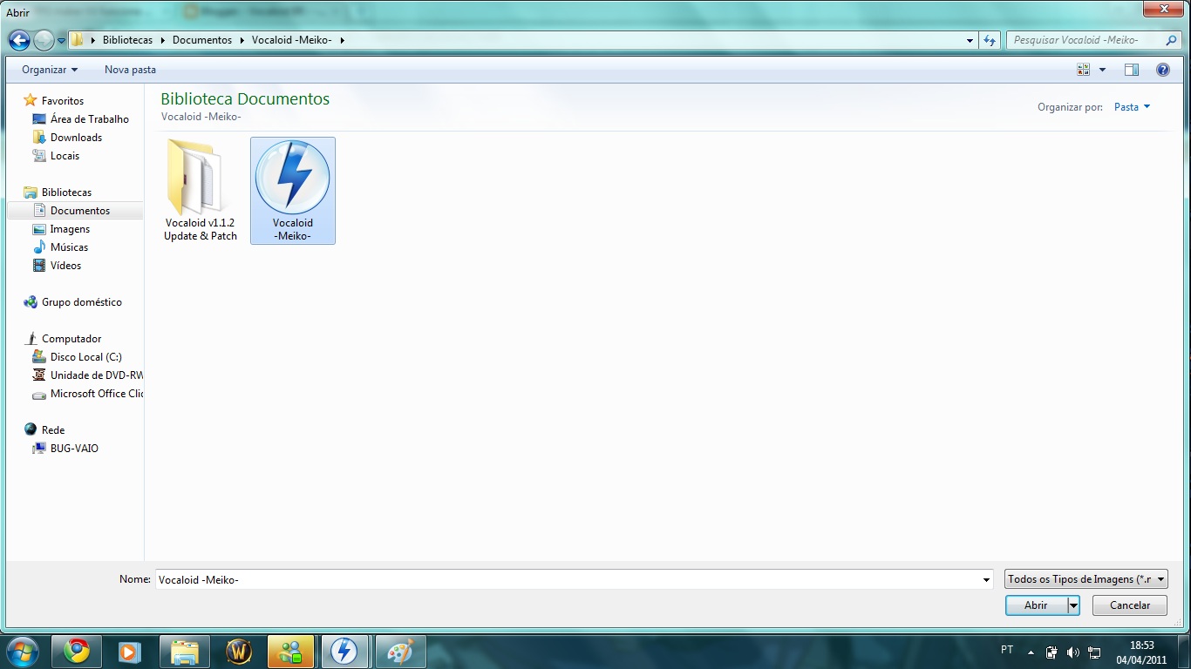
Task: Click Bibliotecas in the address path
Action: click(127, 40)
